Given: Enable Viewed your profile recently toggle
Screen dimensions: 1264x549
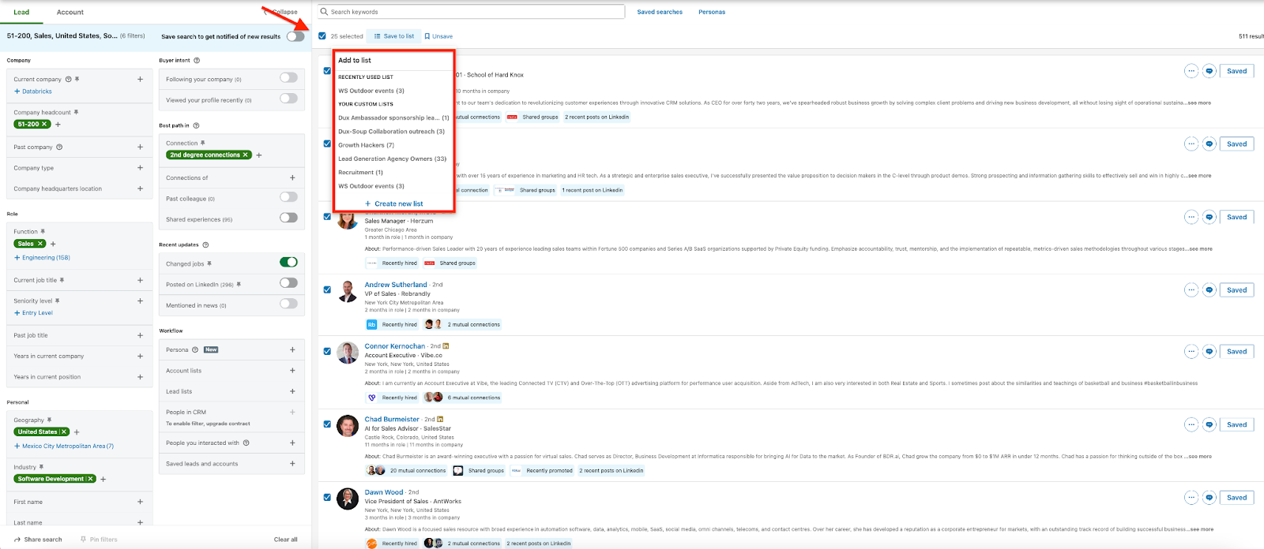Looking at the screenshot, I should 288,99.
